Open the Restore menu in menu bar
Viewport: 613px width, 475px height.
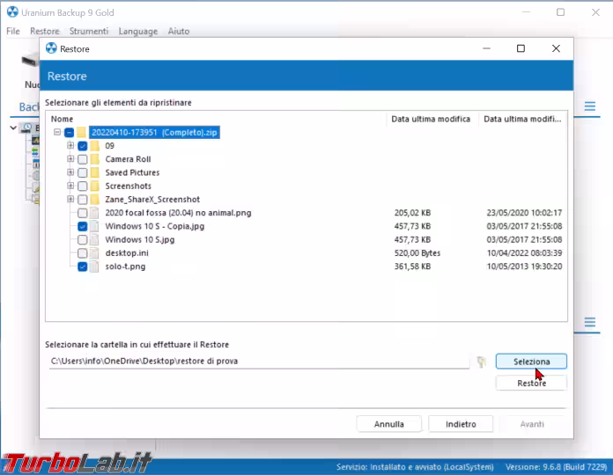point(45,31)
